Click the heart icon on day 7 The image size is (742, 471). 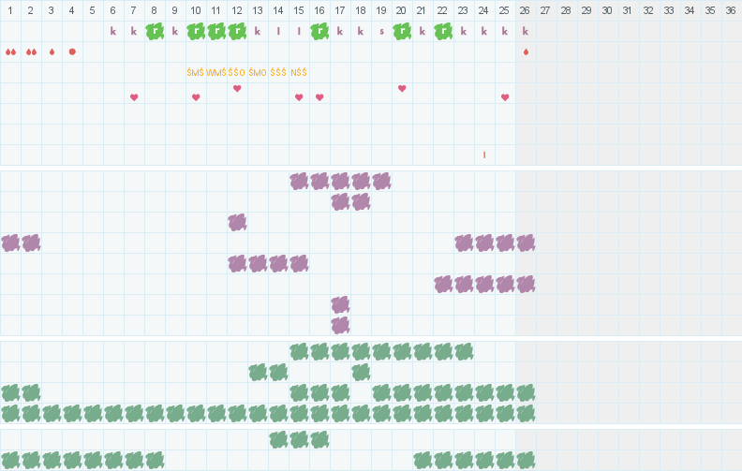click(134, 97)
